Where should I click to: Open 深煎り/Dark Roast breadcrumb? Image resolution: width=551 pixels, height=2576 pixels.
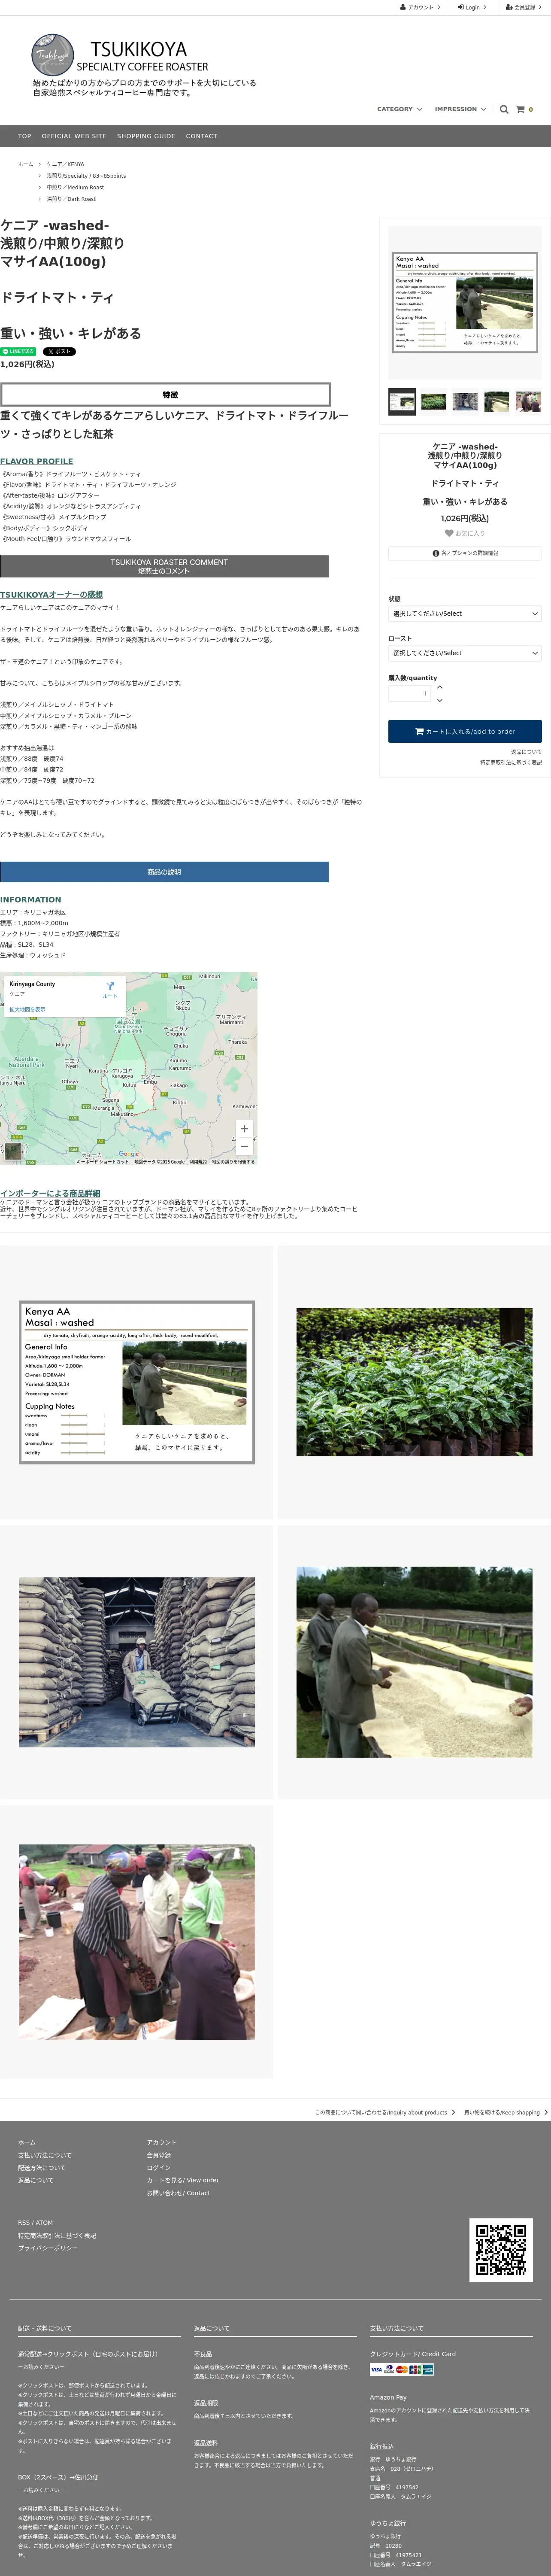click(x=71, y=199)
